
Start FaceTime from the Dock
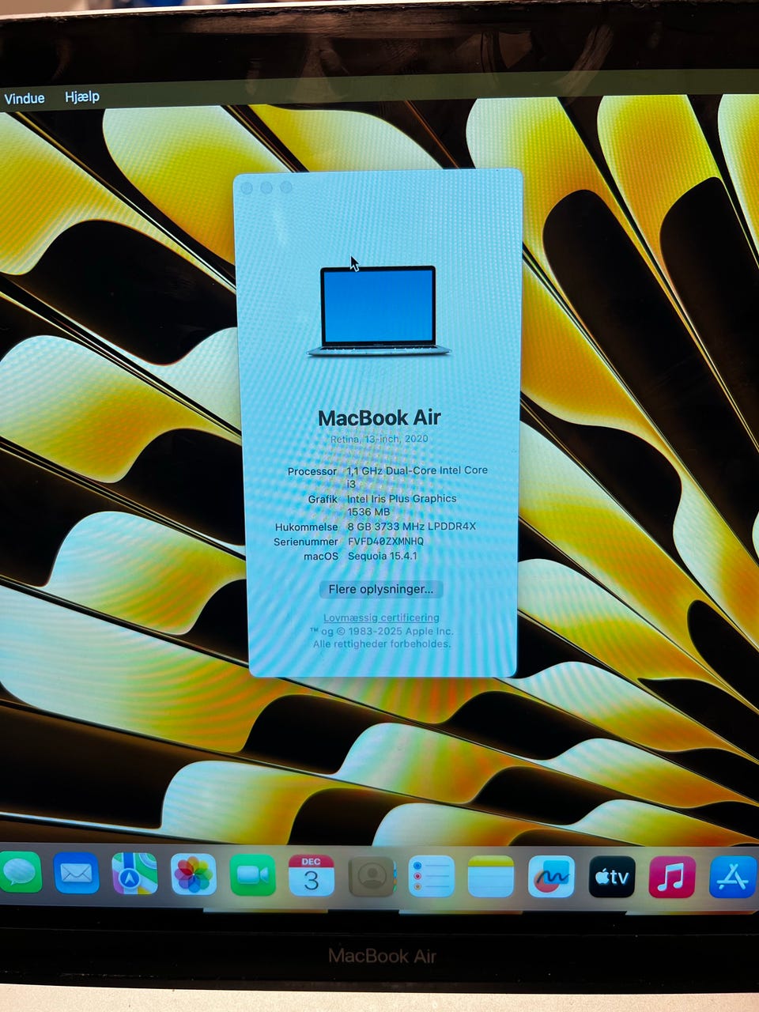pyautogui.click(x=253, y=876)
